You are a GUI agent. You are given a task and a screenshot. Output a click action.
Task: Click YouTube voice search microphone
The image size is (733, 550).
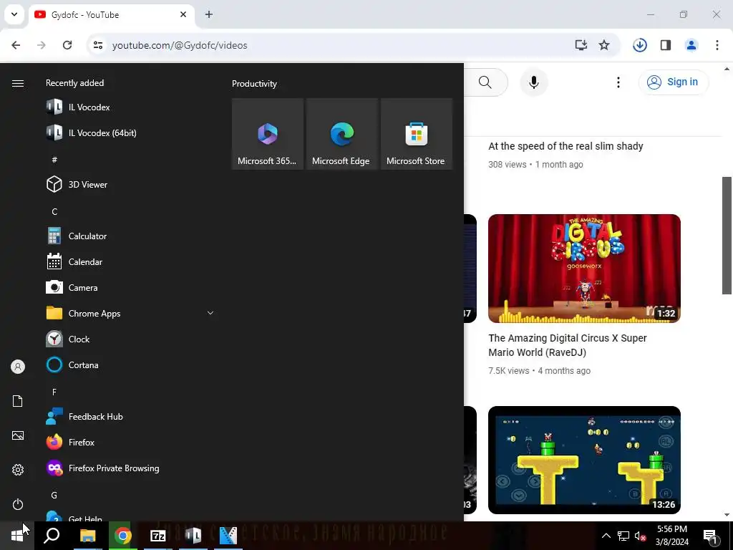(x=534, y=82)
